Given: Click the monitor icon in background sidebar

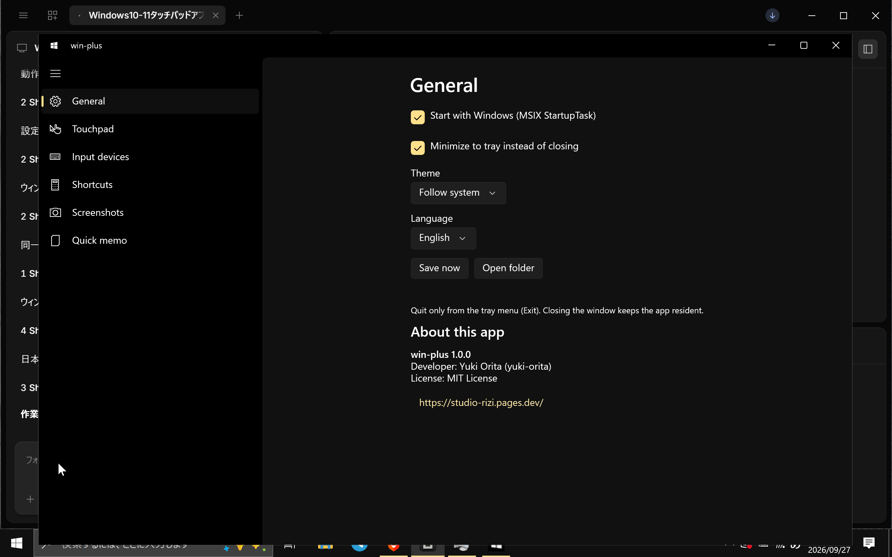Looking at the screenshot, I should (x=22, y=48).
